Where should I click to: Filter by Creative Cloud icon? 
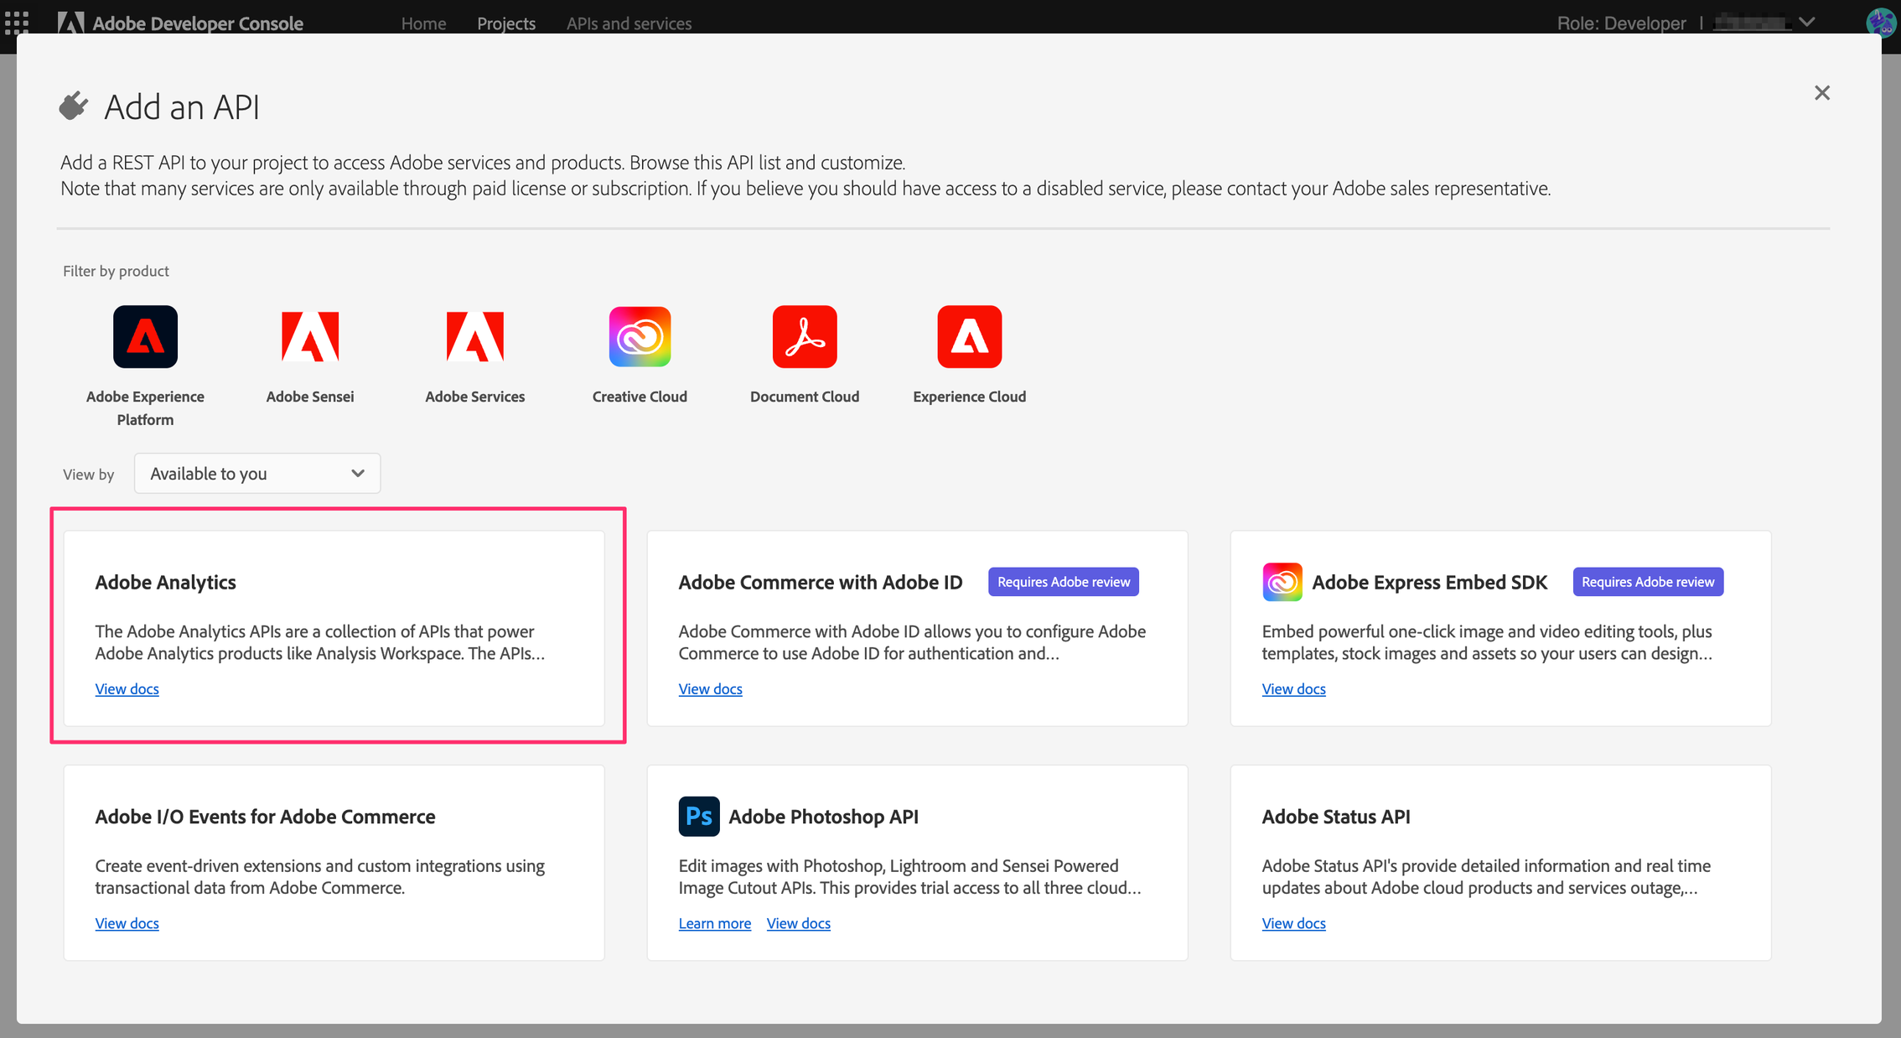(640, 337)
